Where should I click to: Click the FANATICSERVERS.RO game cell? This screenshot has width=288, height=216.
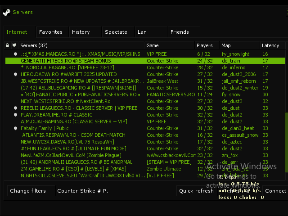tap(171, 94)
